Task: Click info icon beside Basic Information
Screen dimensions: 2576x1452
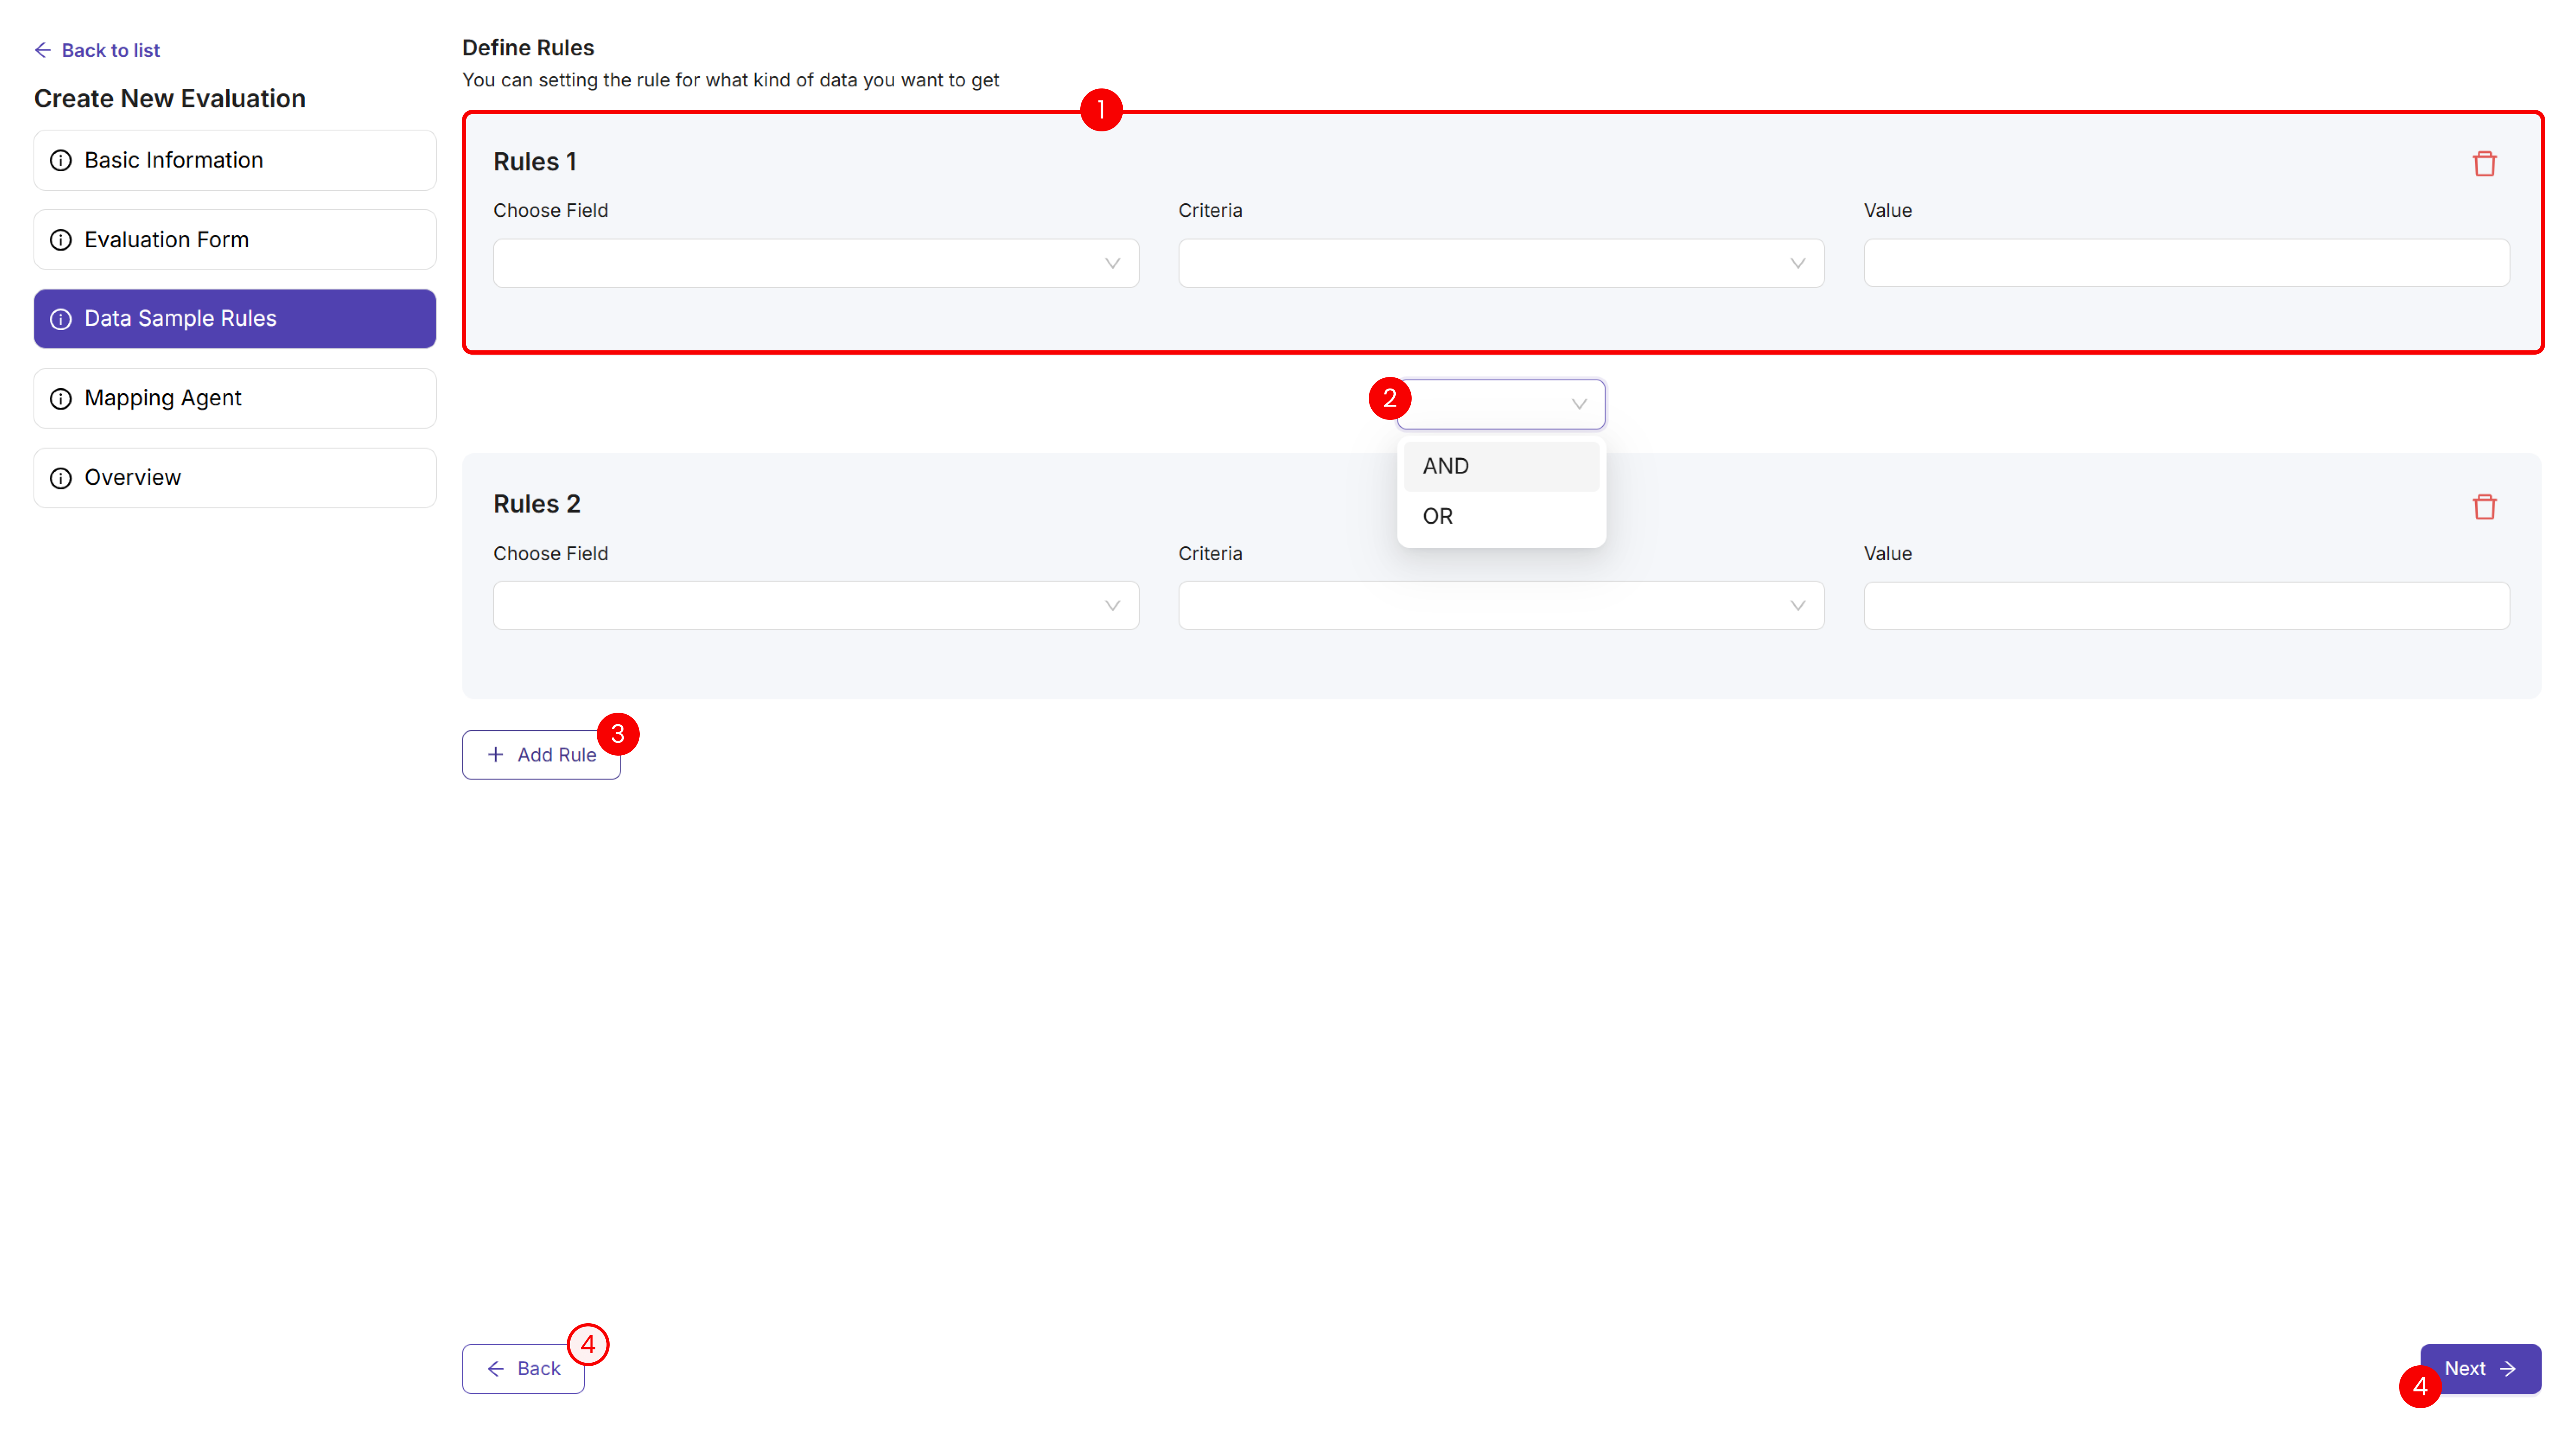Action: click(61, 161)
